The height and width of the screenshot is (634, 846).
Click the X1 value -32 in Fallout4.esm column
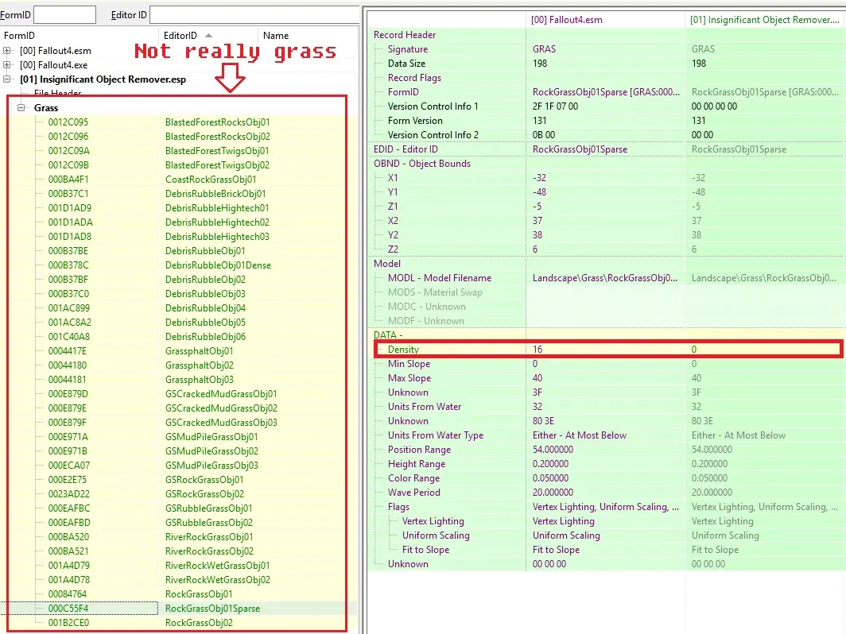[539, 178]
